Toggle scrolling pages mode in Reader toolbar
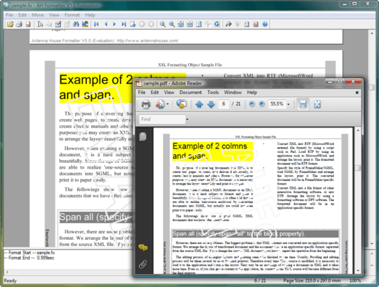The width and height of the screenshot is (379, 287). 303,104
